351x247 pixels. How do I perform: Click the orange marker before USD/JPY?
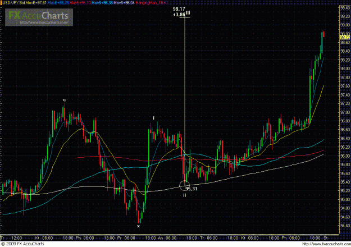1,3
